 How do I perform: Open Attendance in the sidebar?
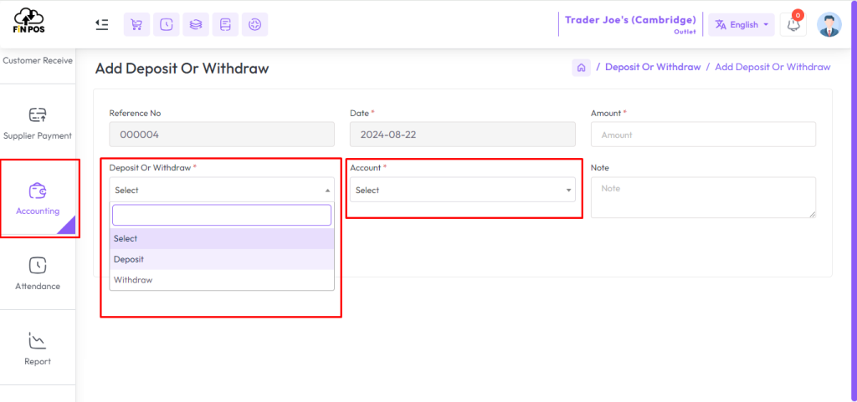(x=38, y=274)
